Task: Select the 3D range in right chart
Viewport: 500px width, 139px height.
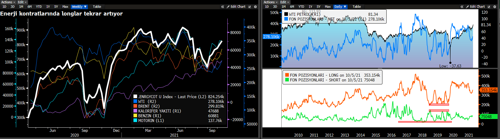Action: click(275, 7)
